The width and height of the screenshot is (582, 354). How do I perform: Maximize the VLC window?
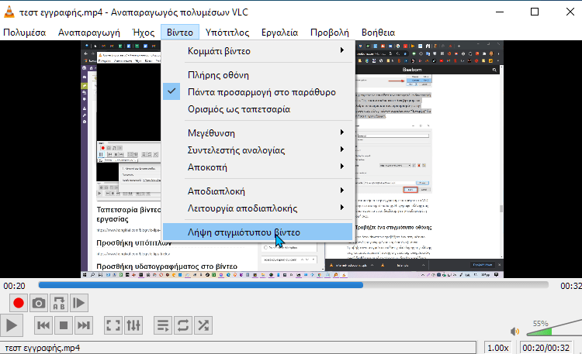click(x=535, y=12)
